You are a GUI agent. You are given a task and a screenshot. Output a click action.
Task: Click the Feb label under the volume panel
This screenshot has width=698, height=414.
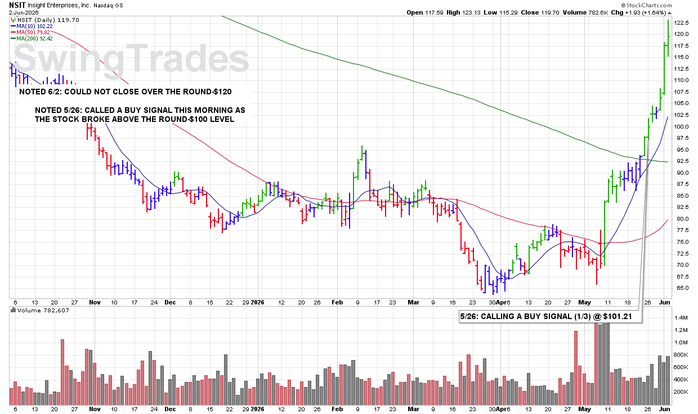coord(337,410)
